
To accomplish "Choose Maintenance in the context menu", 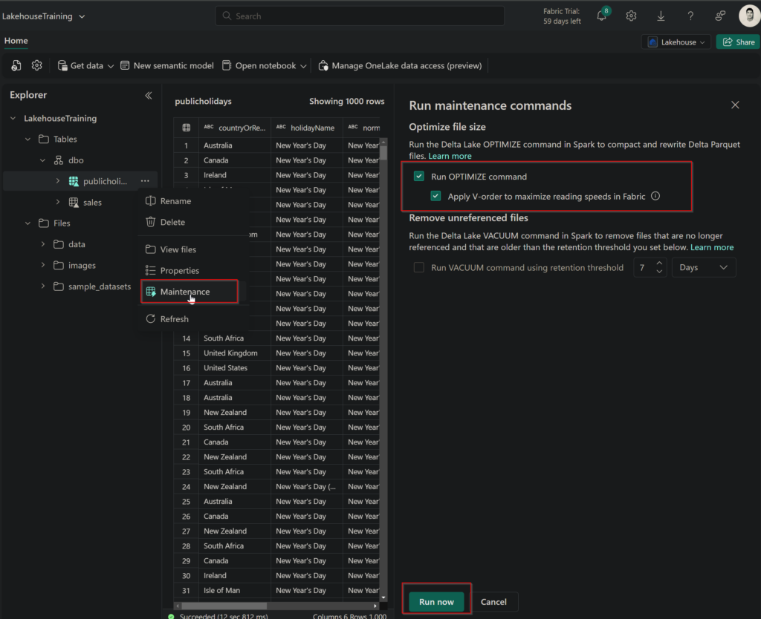I will (190, 292).
